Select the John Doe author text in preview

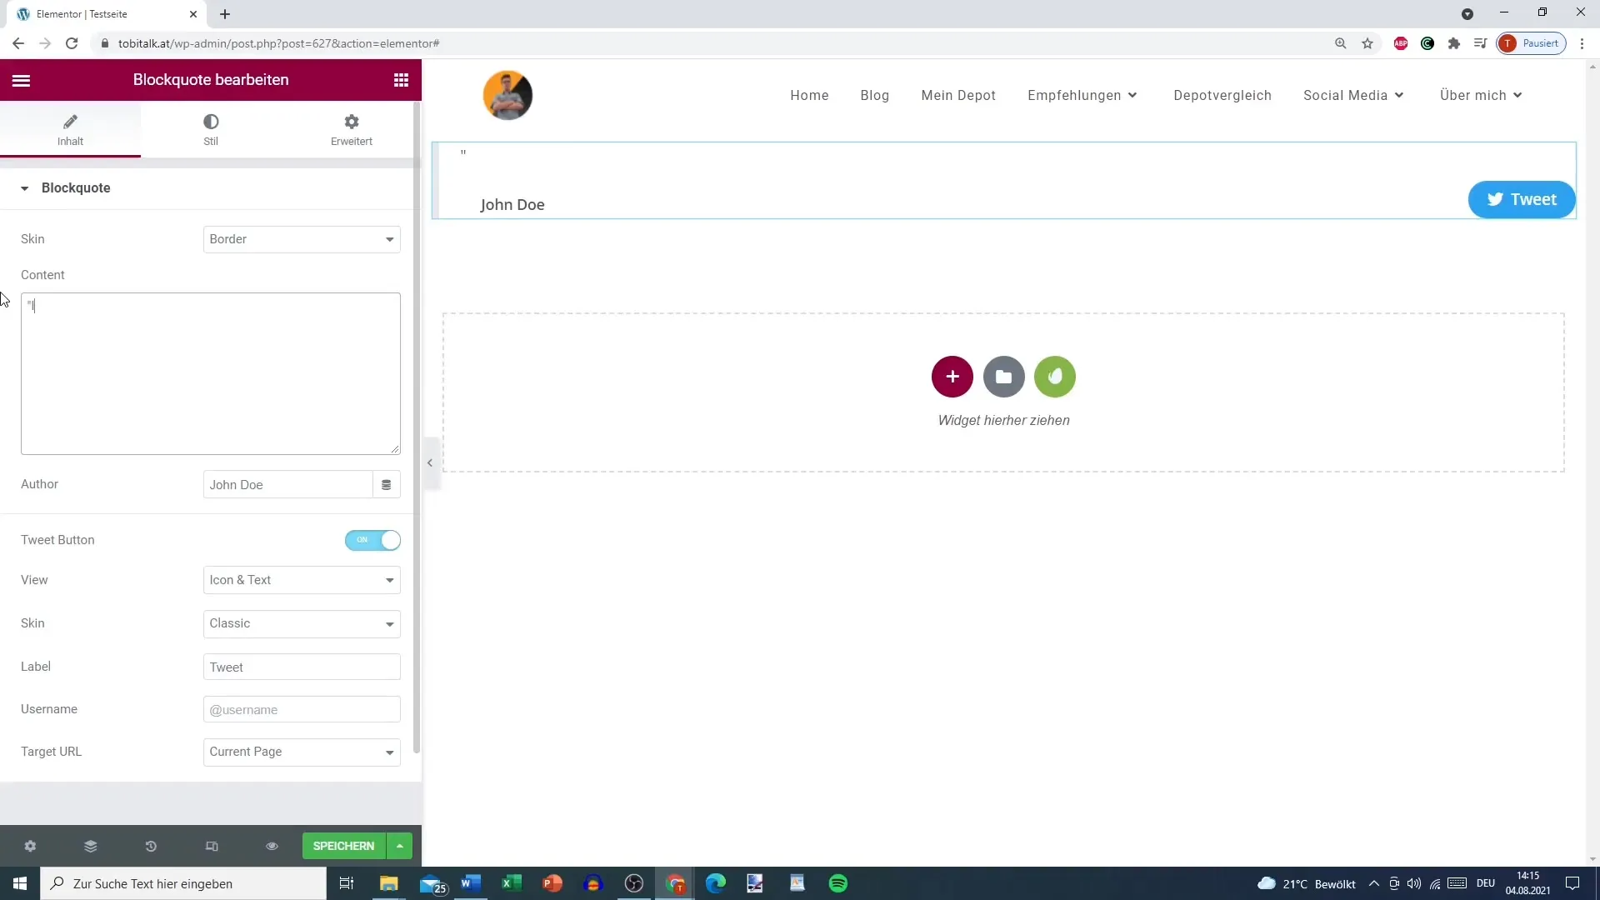coord(512,205)
